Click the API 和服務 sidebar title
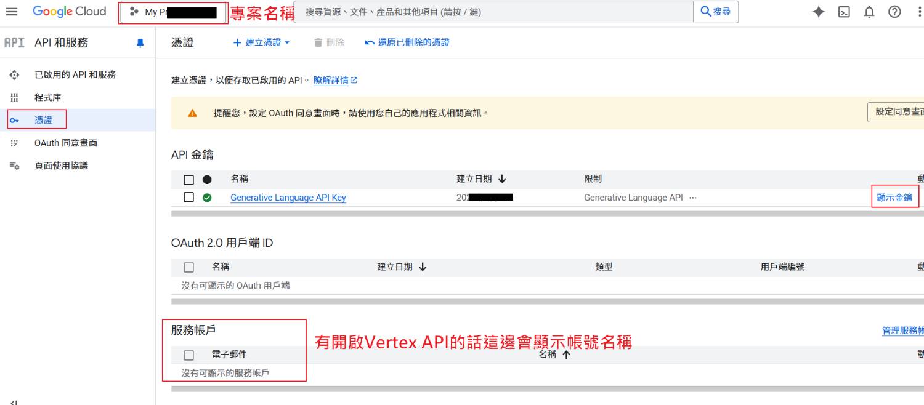Screen dimensions: 924x405 (x=62, y=42)
